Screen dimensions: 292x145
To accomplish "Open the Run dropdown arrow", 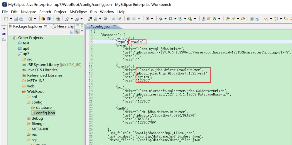I will tap(175, 19).
